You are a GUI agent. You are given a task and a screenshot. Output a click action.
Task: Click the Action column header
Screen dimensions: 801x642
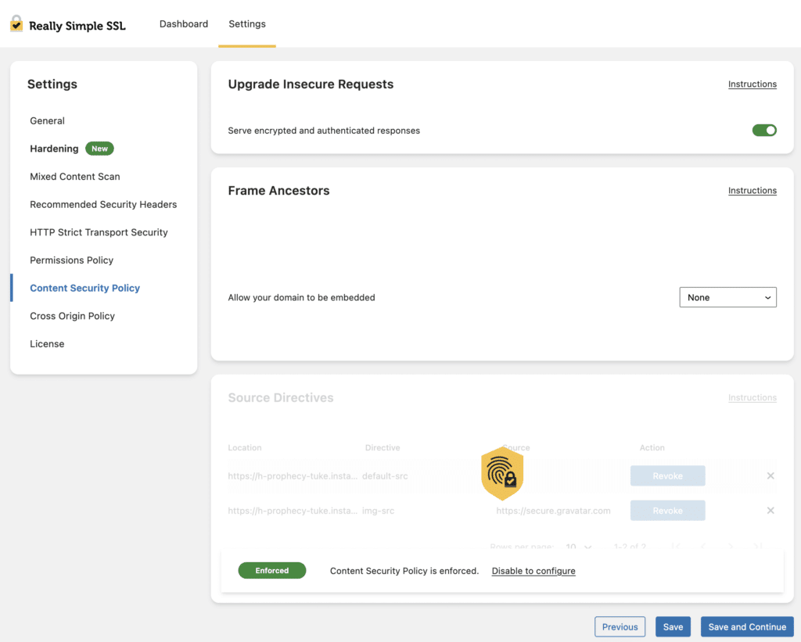pos(652,448)
